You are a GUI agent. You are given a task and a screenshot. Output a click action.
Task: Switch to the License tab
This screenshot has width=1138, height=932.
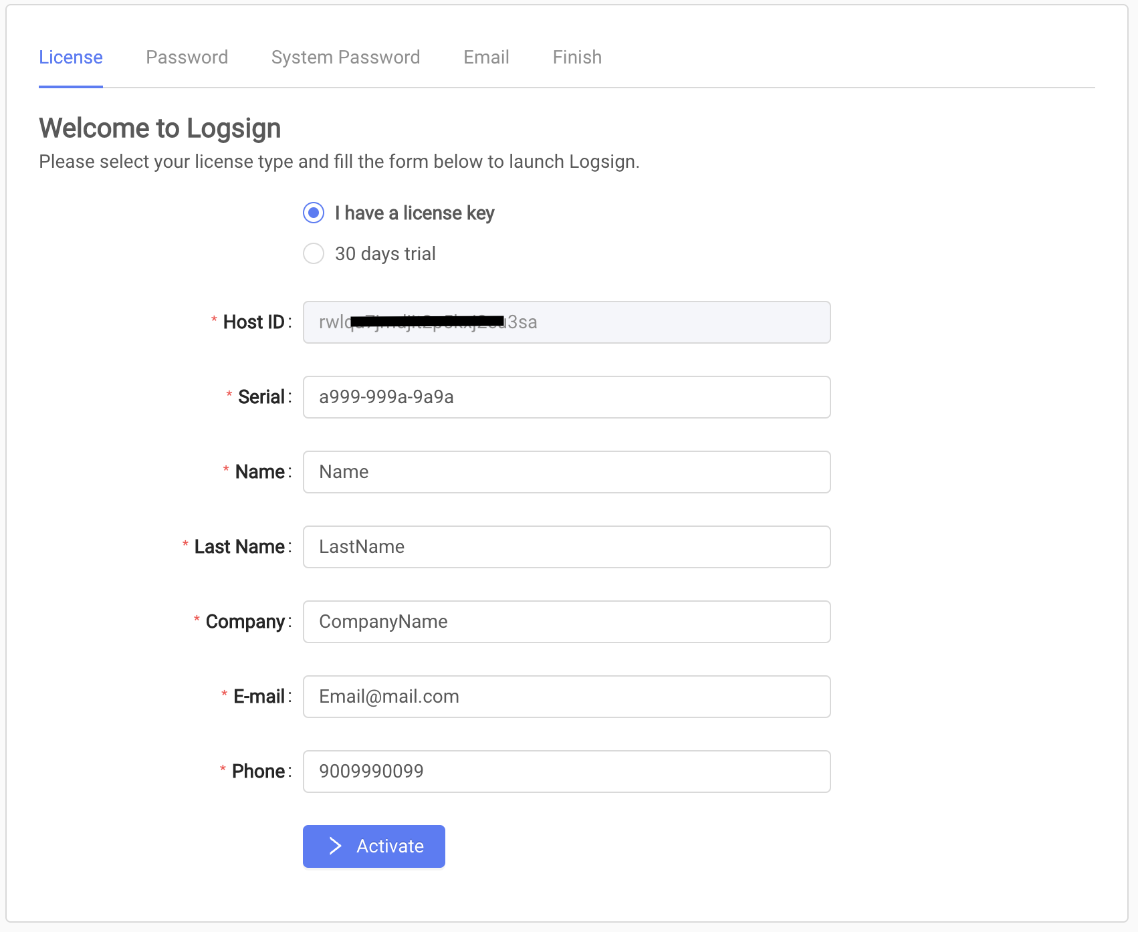(71, 57)
